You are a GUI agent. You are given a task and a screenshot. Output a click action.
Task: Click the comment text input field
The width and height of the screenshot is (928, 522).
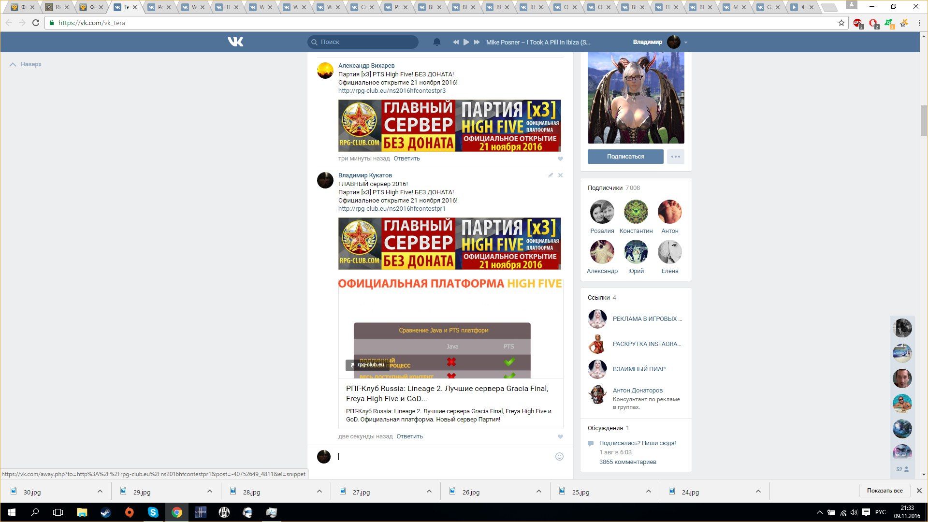[x=444, y=456]
